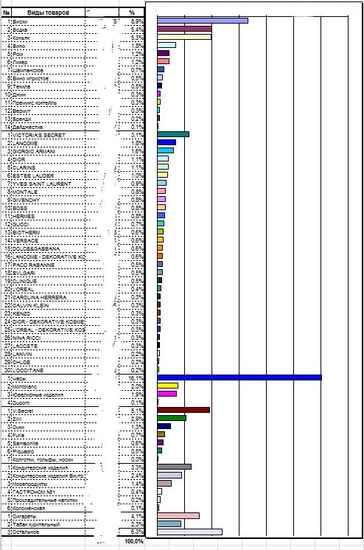364x550 pixels.
Task: Click the dark red V.Secret bar in chart
Action: [183, 410]
